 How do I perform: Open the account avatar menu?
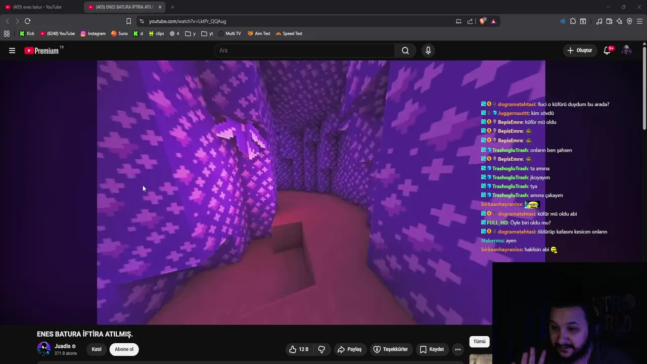click(x=627, y=50)
